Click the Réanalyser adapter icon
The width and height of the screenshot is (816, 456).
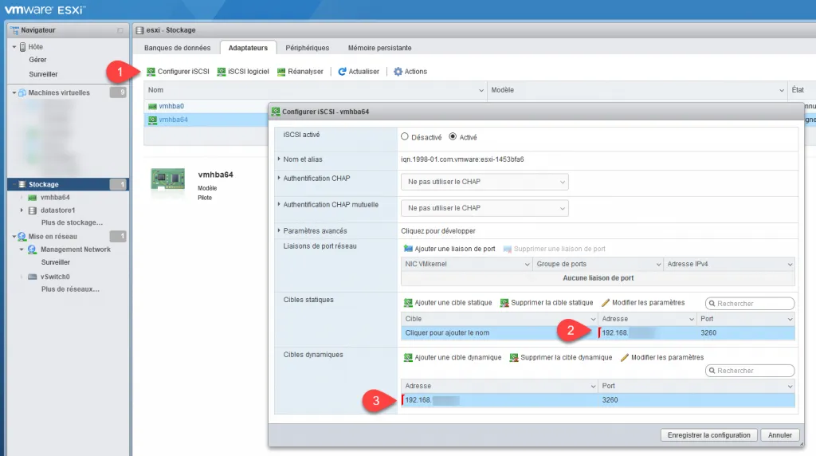coord(281,72)
